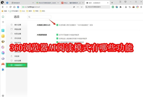Click the sidebar settings gear at bottom
The height and width of the screenshot is (97, 143).
click(x=3, y=96)
